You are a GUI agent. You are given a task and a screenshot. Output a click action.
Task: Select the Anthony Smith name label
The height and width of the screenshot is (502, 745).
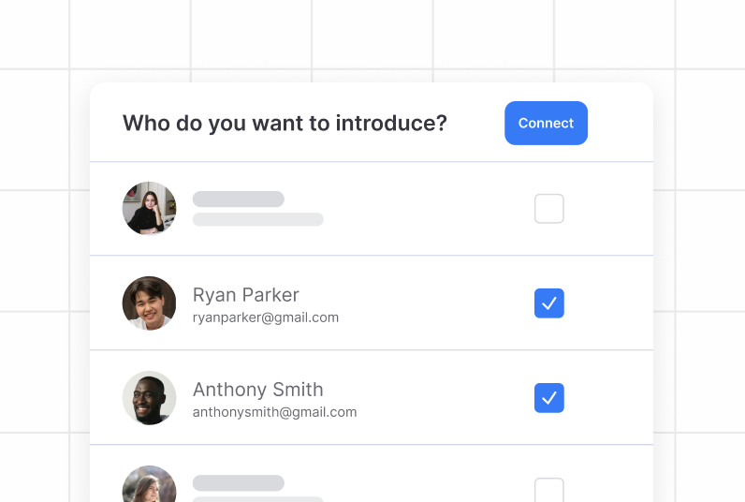257,390
